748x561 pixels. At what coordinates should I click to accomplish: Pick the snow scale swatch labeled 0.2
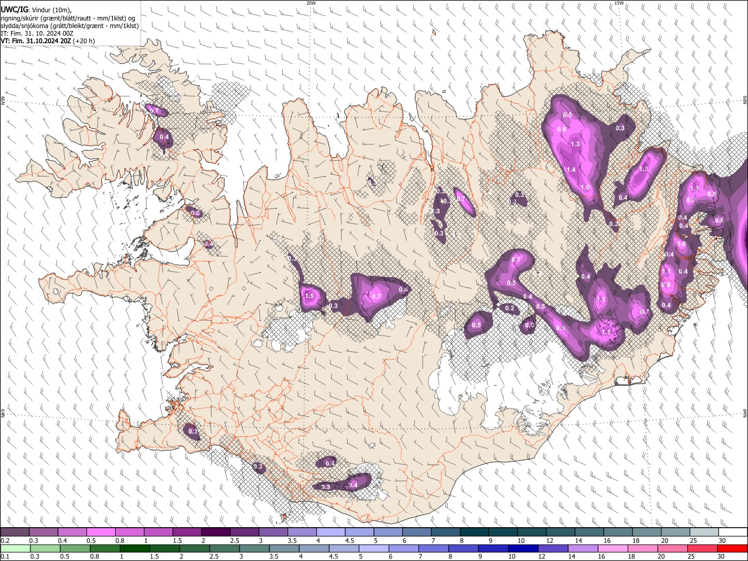click(x=15, y=532)
